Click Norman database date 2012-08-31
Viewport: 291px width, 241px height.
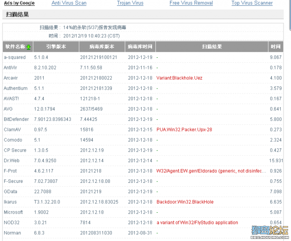point(140,233)
